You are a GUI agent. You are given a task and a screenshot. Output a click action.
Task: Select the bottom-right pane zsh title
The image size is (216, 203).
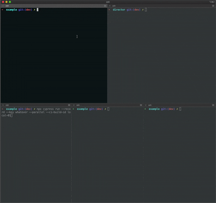[150, 105]
